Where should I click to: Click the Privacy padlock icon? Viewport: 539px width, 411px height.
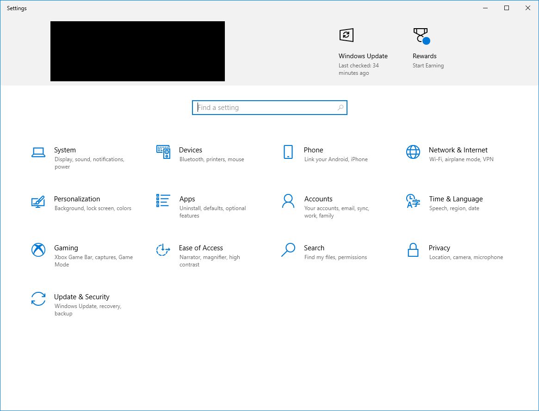(413, 250)
